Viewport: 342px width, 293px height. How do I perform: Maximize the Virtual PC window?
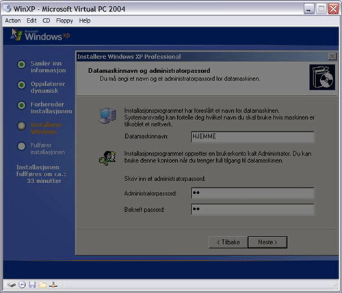(321, 9)
